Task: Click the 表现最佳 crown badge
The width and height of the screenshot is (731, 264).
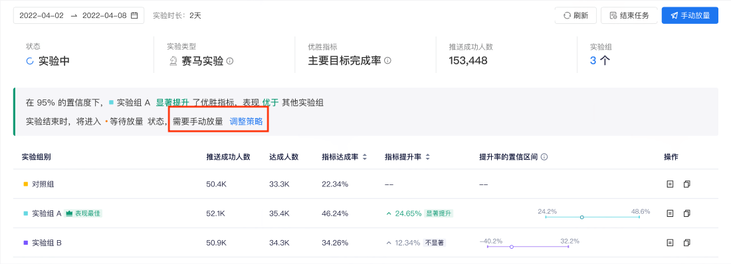Action: (x=84, y=213)
